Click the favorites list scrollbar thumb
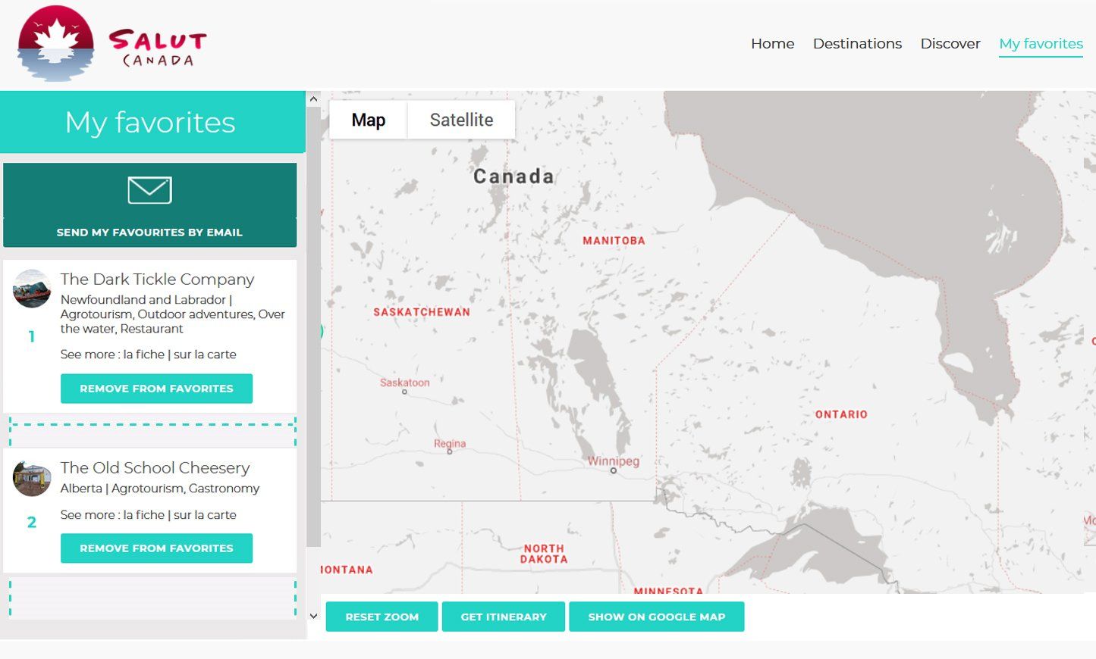The height and width of the screenshot is (659, 1096). coord(313,326)
